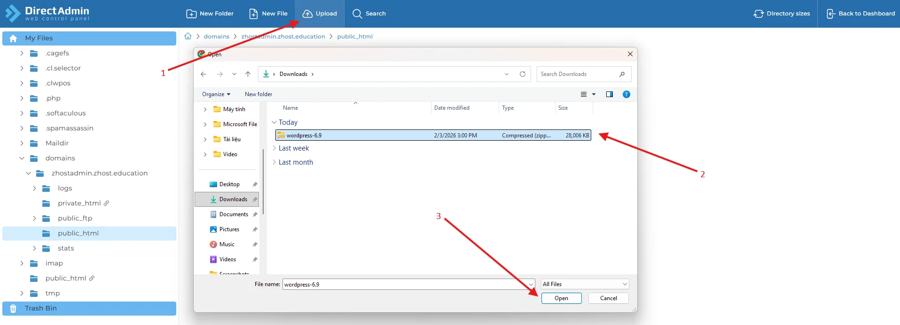
Task: Select Desktop in quick access
Action: click(229, 184)
